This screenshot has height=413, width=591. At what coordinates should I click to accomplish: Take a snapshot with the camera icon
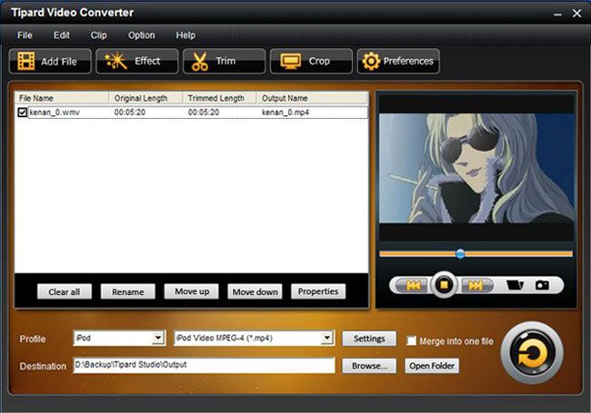pos(542,285)
